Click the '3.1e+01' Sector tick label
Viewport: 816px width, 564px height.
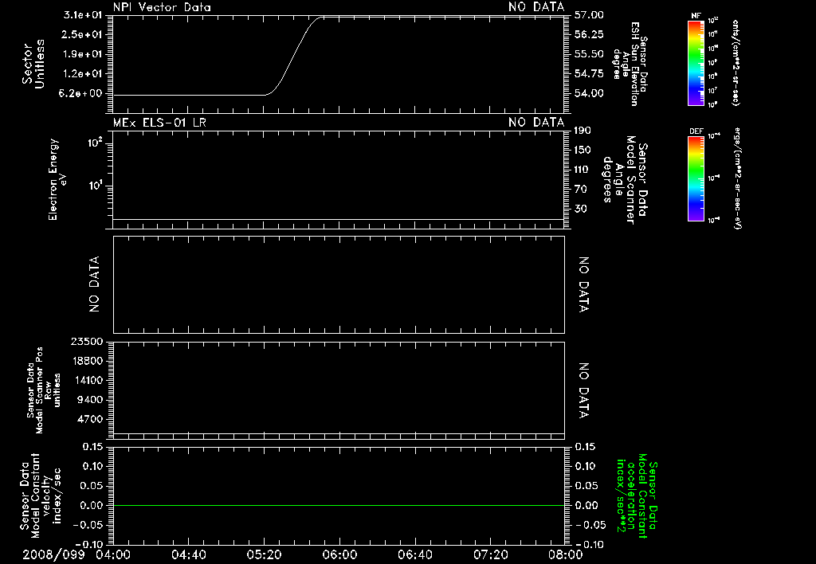(x=83, y=15)
